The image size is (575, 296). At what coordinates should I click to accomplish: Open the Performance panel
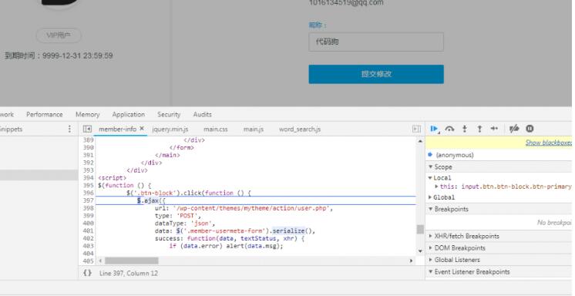coord(45,114)
